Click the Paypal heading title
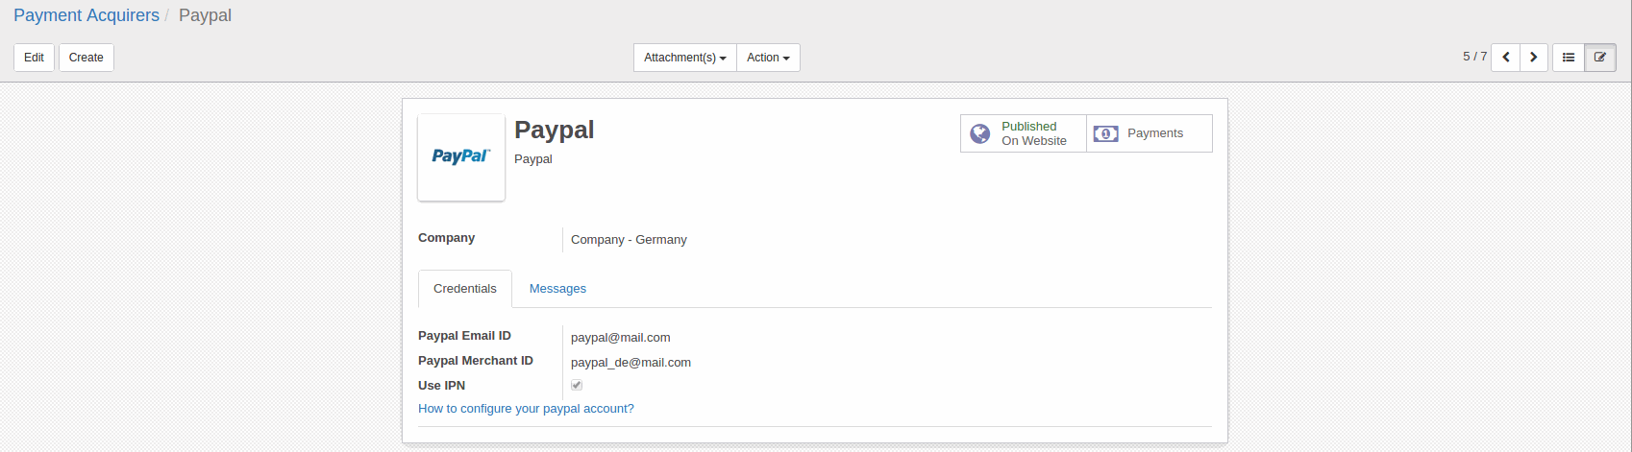 point(555,130)
